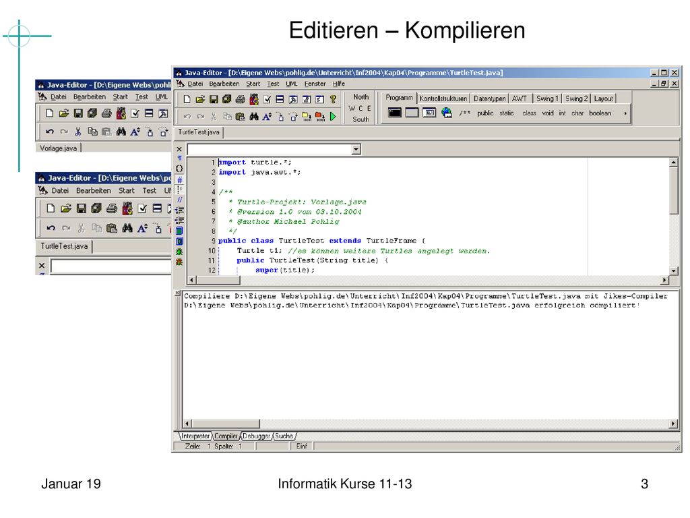
Task: Click code line 'public class TurtleTest extends TurtleFrame'
Action: (321, 241)
